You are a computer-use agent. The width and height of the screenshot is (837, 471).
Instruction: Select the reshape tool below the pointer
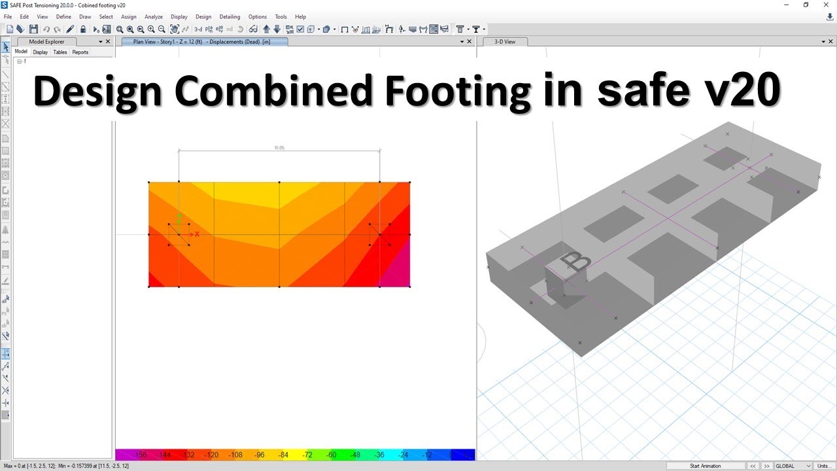(6, 60)
